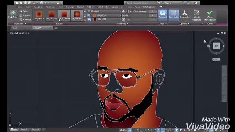Open the Gradient hatch type dropdown
This screenshot has height=132, width=235.
pyautogui.click(x=106, y=11)
